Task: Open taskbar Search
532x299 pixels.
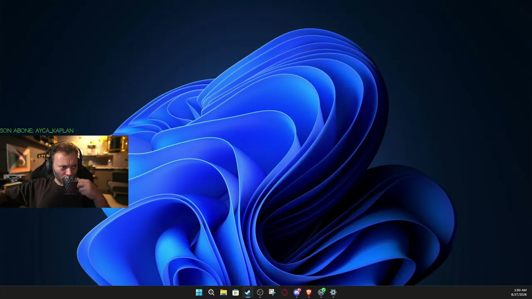Action: pos(211,292)
